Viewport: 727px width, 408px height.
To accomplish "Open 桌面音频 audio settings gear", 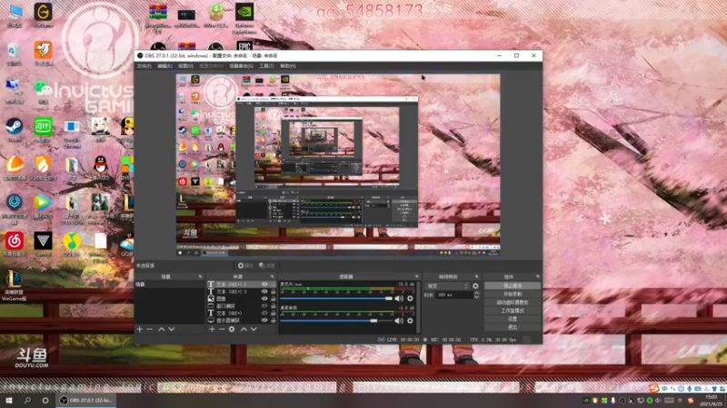I will pyautogui.click(x=410, y=321).
